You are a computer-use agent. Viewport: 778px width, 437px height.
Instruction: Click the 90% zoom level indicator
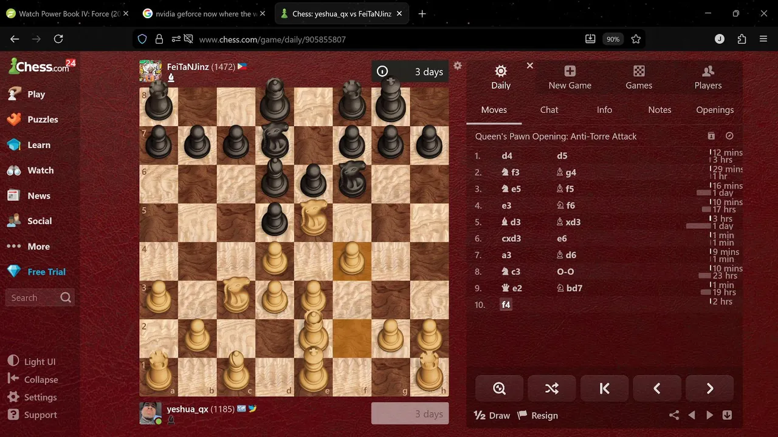tap(613, 39)
